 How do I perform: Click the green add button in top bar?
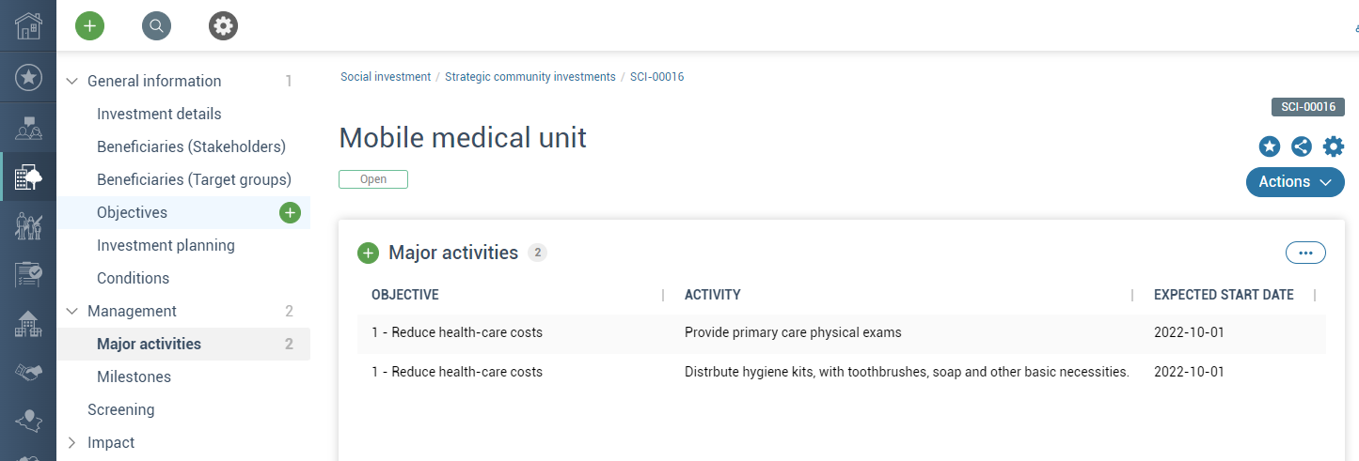coord(89,26)
